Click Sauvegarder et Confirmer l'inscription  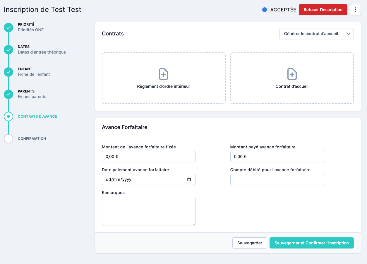click(311, 243)
